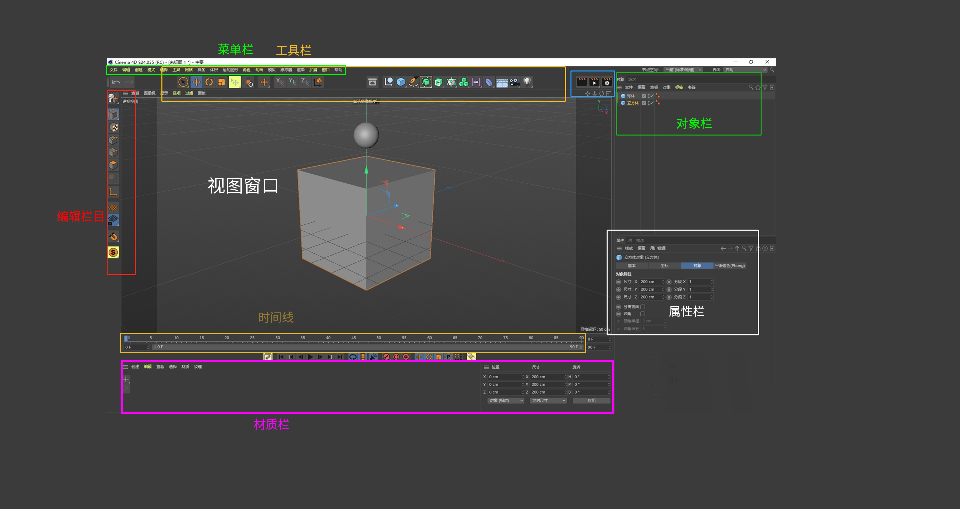Viewport: 960px width, 509px height.
Task: Click the back arrow in attributes panel
Action: (x=723, y=248)
